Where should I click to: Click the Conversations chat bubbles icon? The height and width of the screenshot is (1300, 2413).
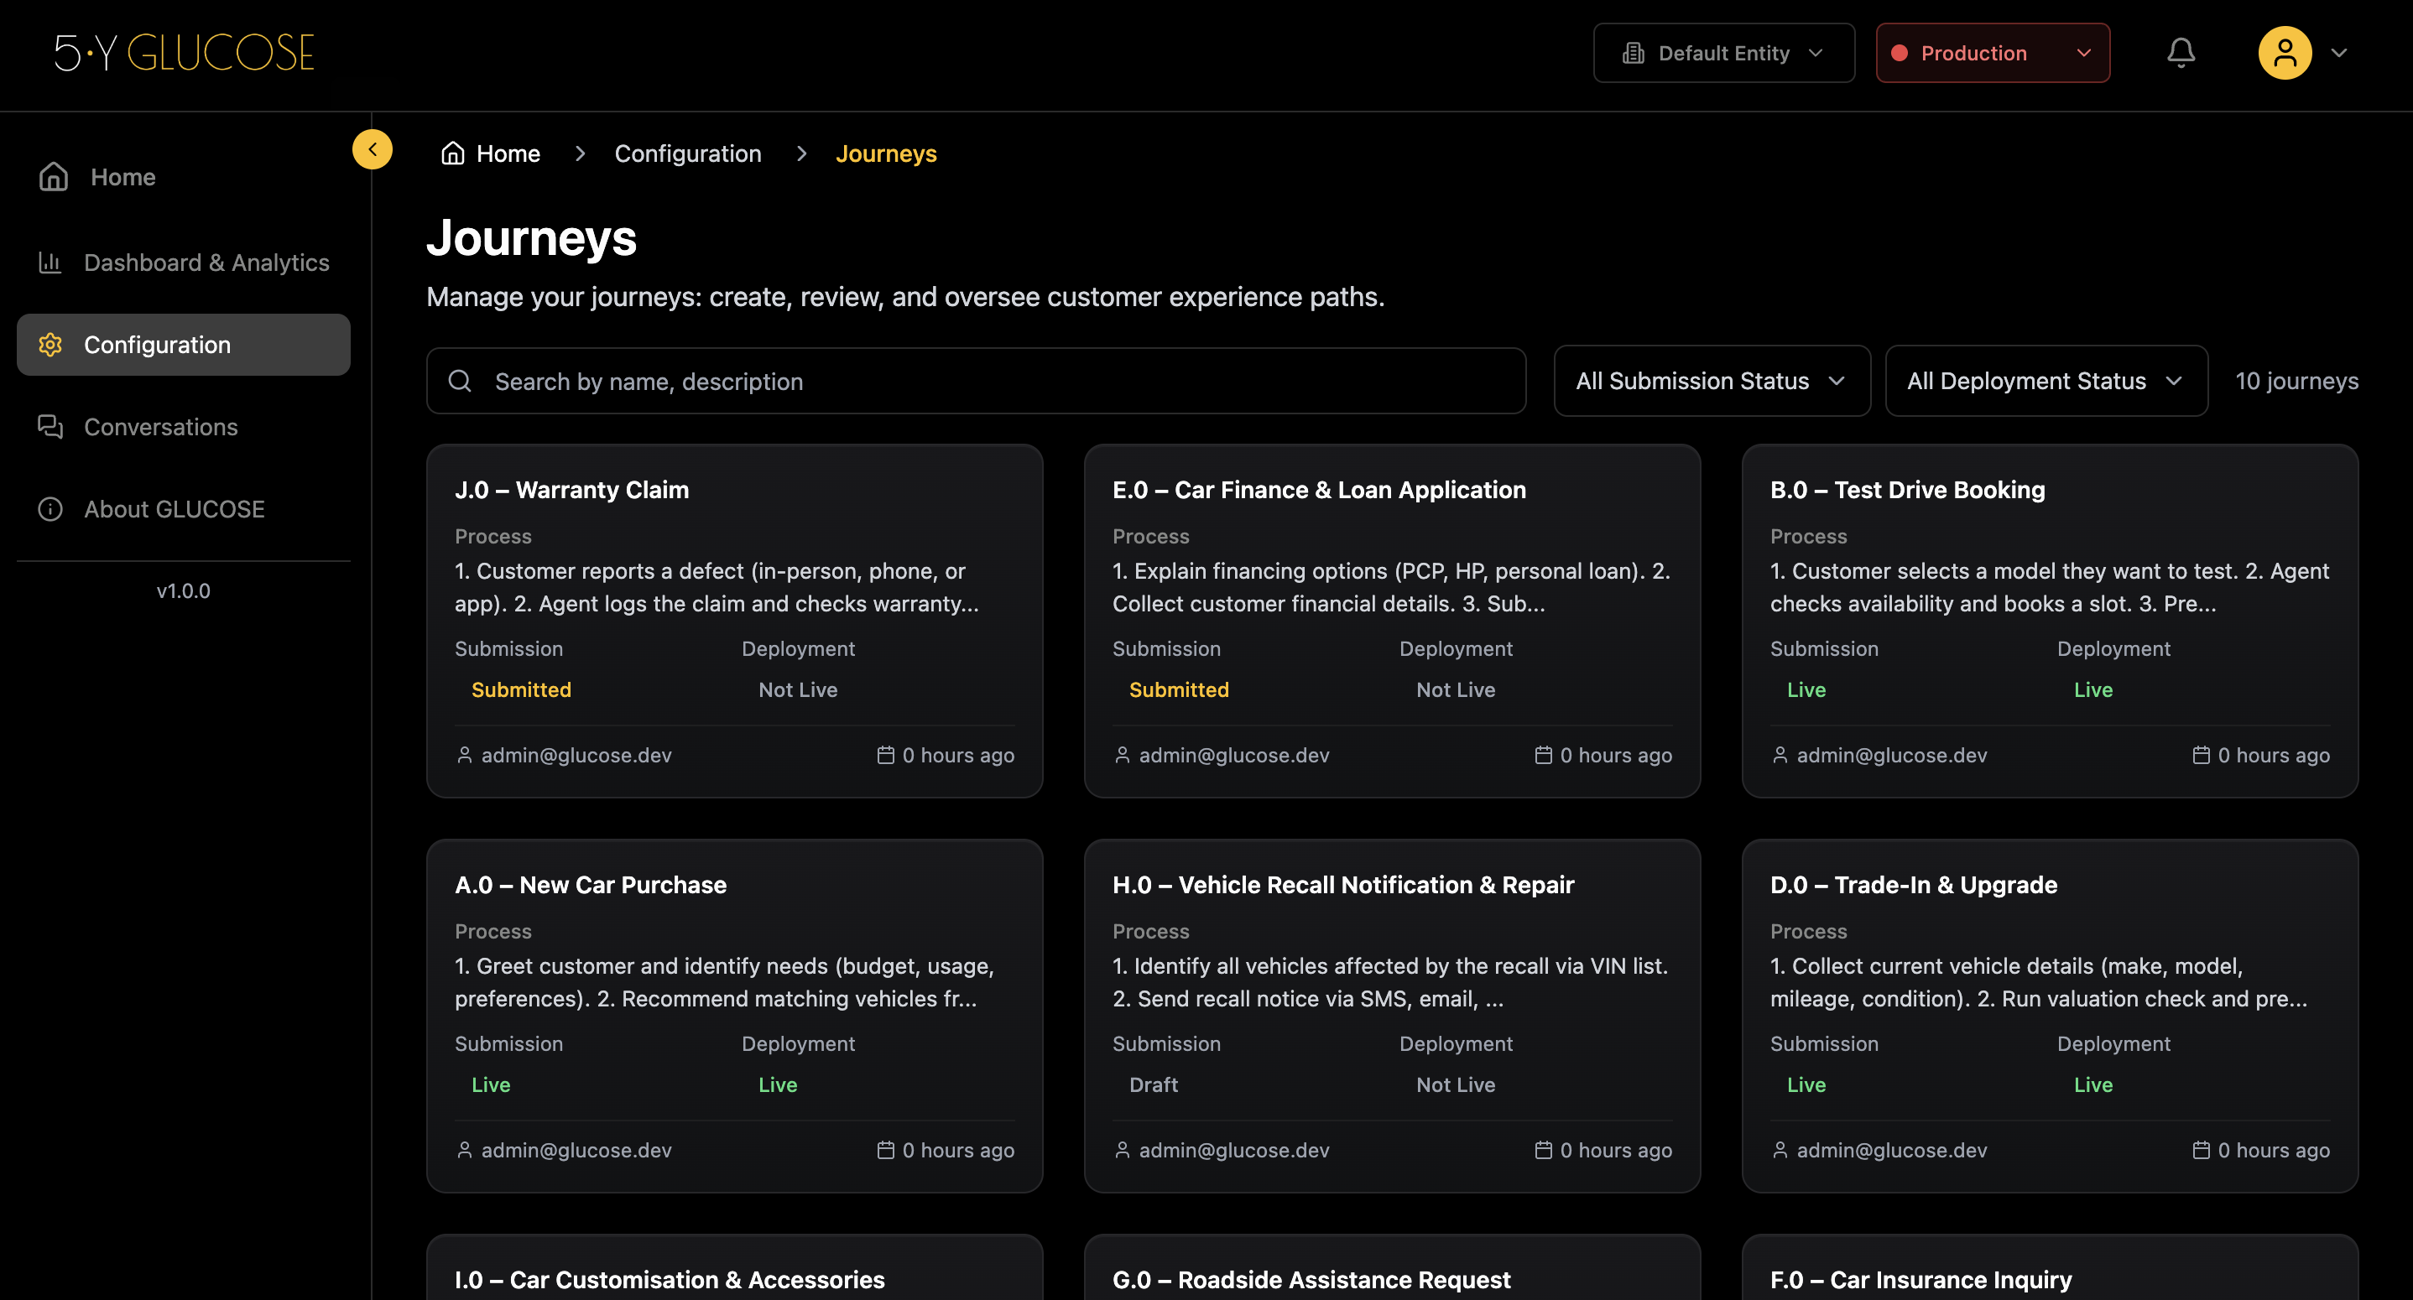coord(50,427)
